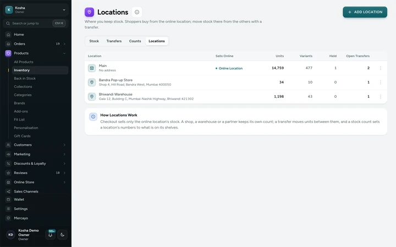396x247 pixels.
Task: Click the search magnifier icon
Action: [8, 24]
